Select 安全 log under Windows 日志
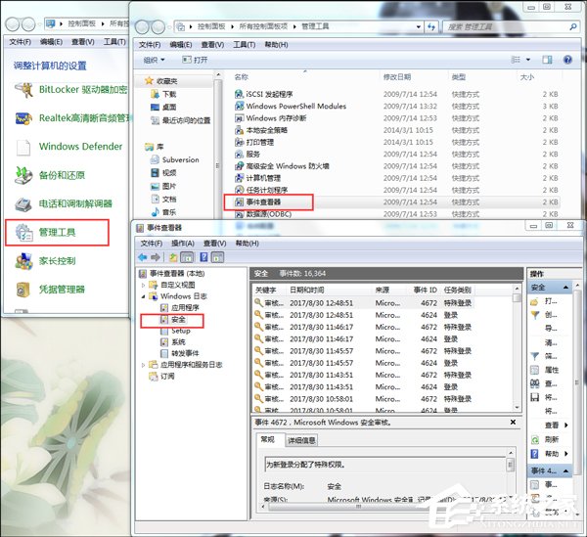This screenshot has height=537, width=587. point(173,319)
